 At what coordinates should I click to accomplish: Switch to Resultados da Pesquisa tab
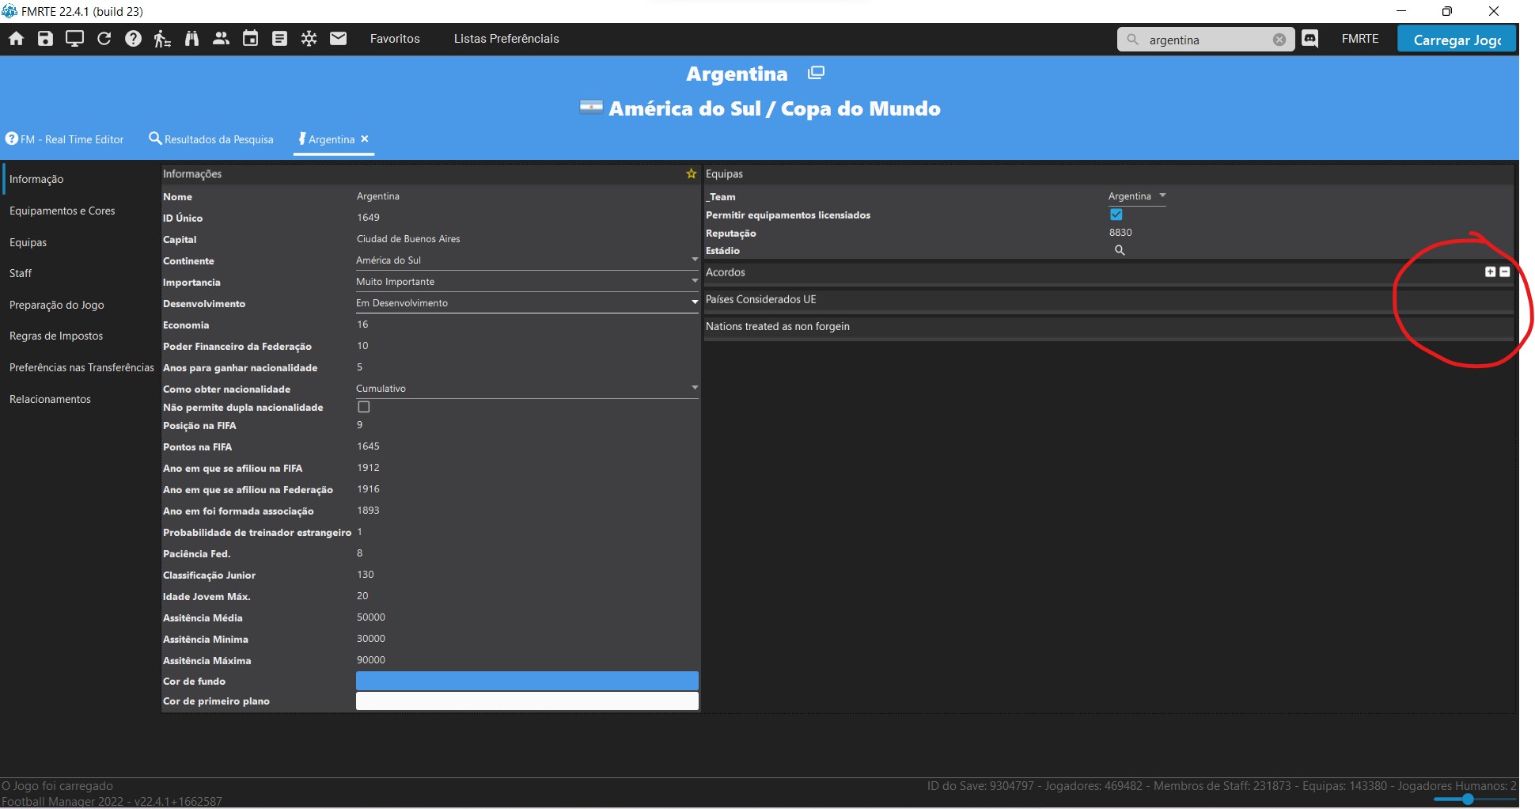pyautogui.click(x=211, y=139)
